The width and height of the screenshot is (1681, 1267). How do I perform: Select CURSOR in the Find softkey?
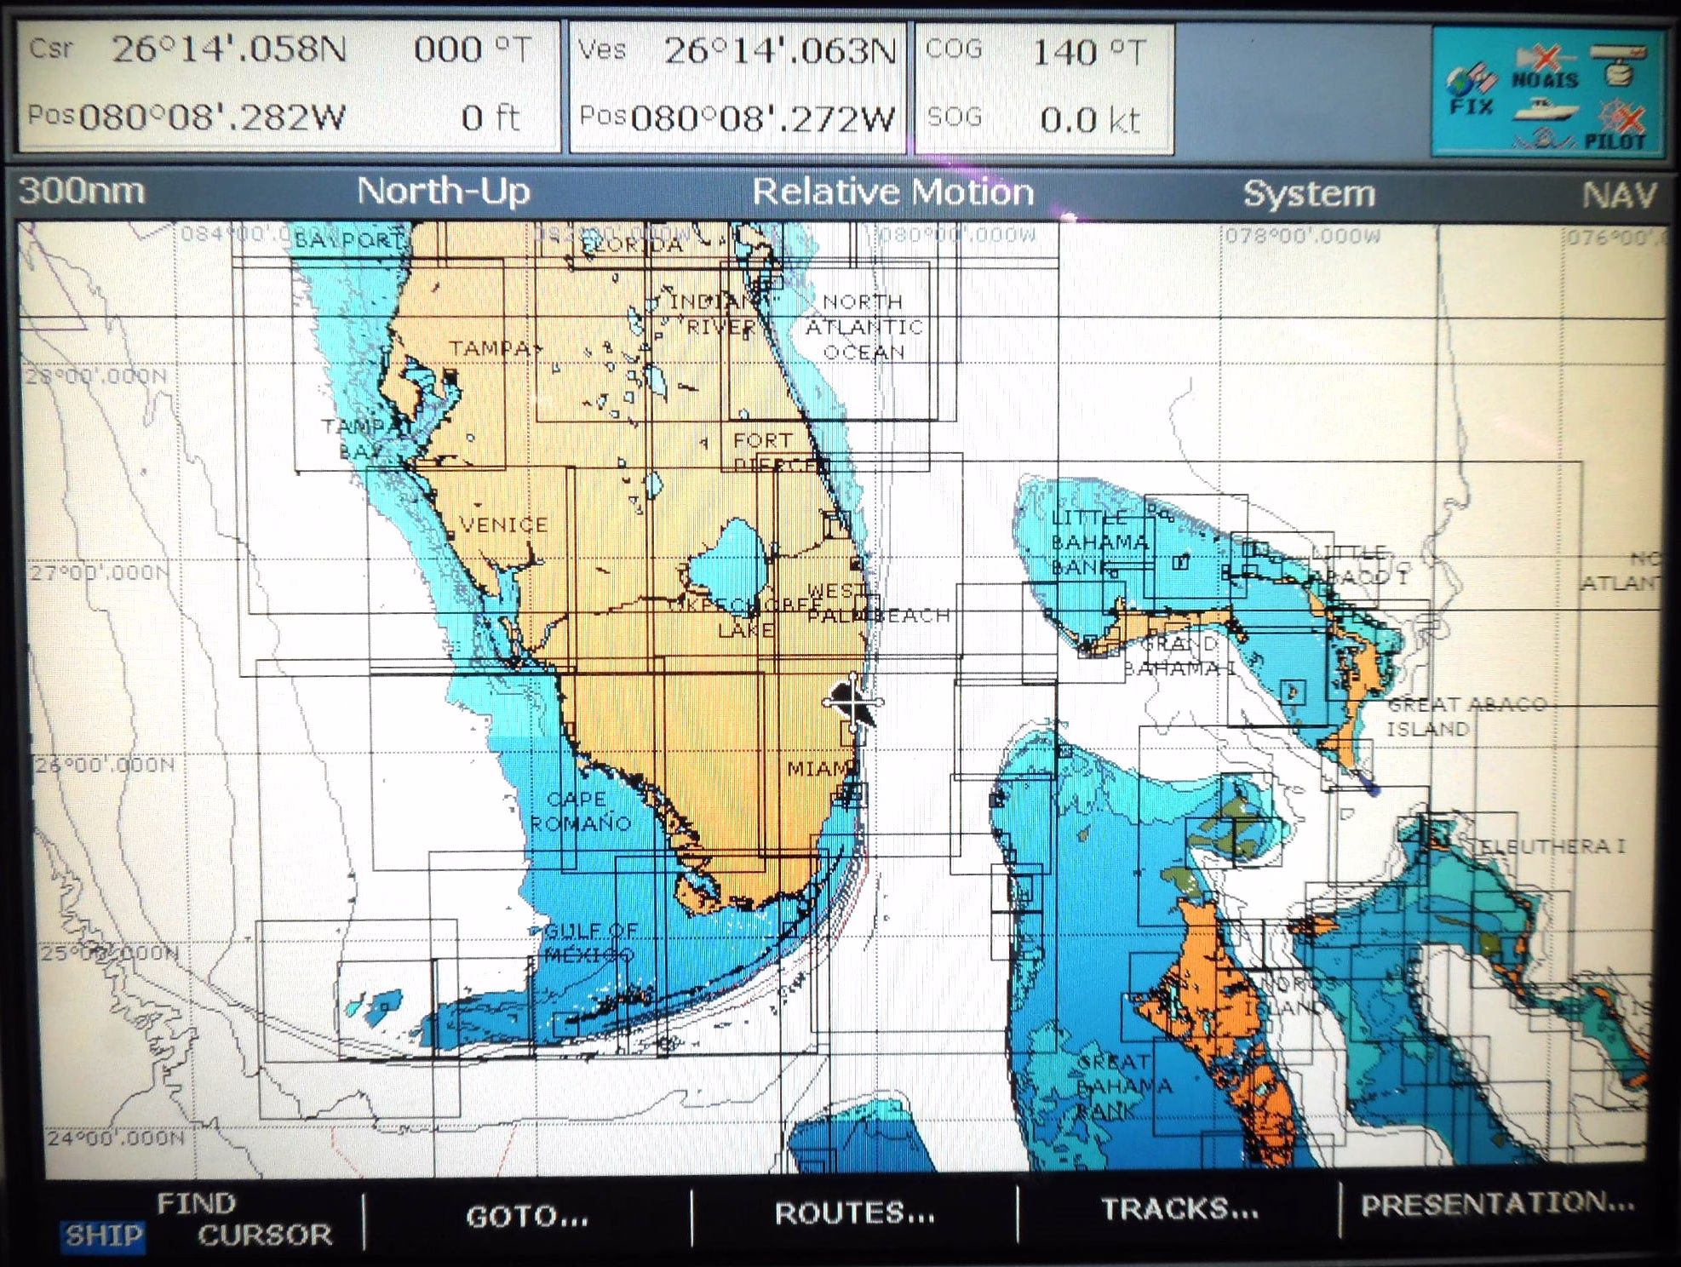point(265,1235)
